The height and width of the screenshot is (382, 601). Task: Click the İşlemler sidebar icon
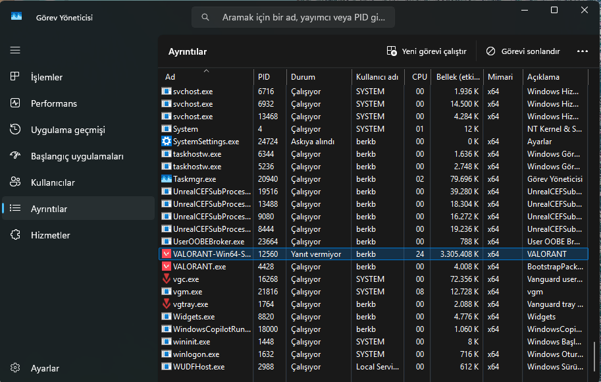[x=15, y=76]
